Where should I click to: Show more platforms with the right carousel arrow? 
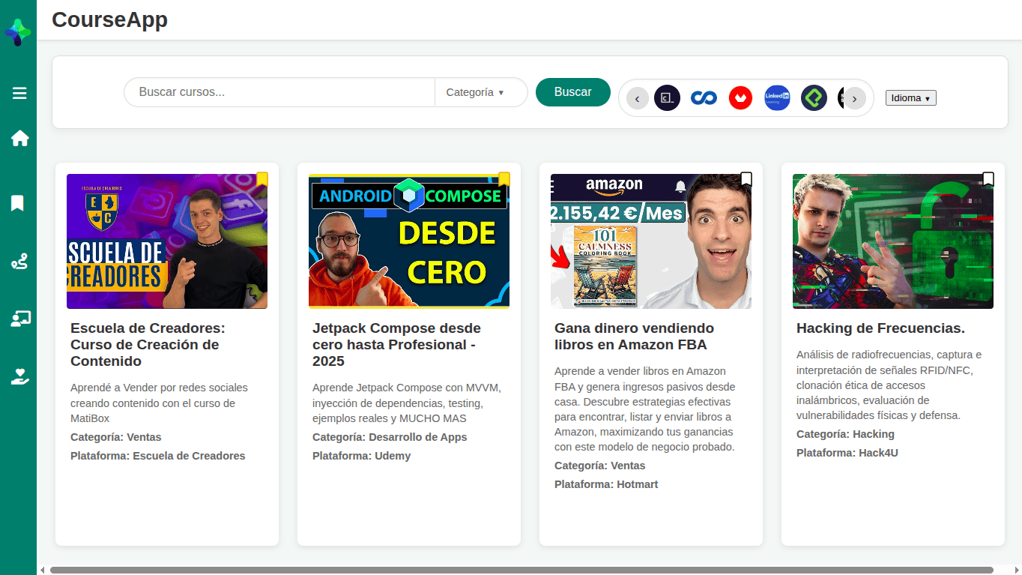[855, 98]
